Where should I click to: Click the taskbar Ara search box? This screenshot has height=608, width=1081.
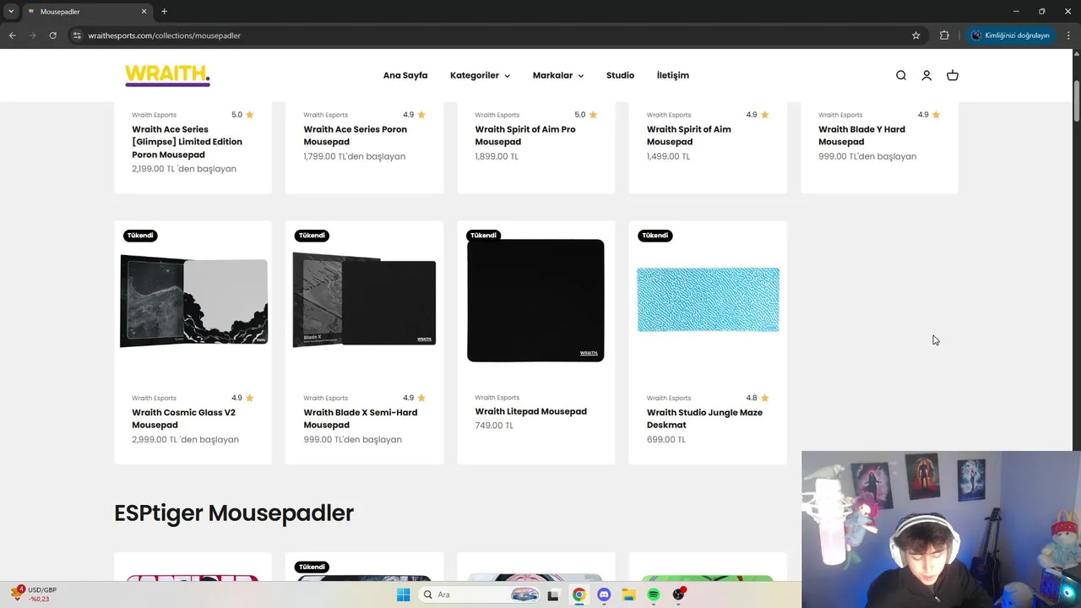click(479, 594)
